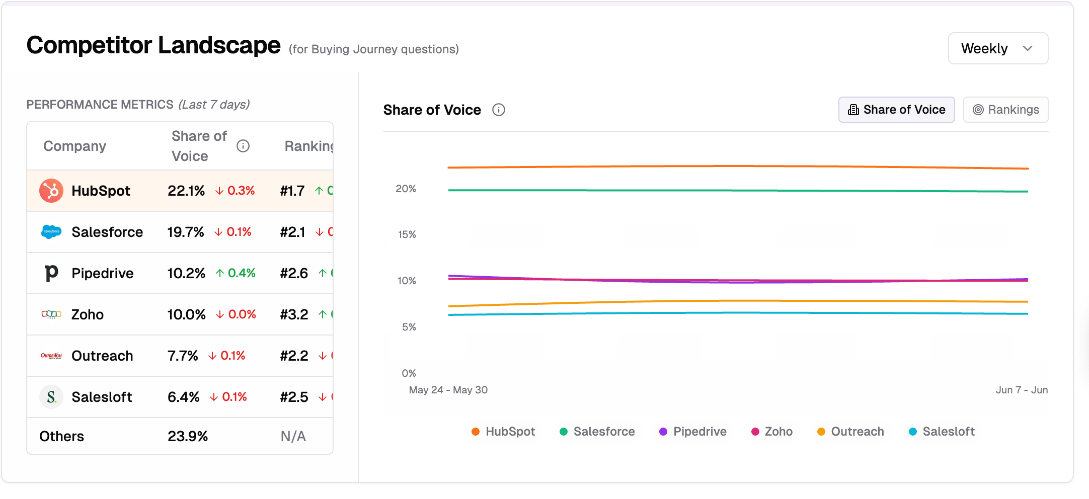Screen dimensions: 1089x499
Task: Click the Outreach logo icon
Action: coord(51,356)
